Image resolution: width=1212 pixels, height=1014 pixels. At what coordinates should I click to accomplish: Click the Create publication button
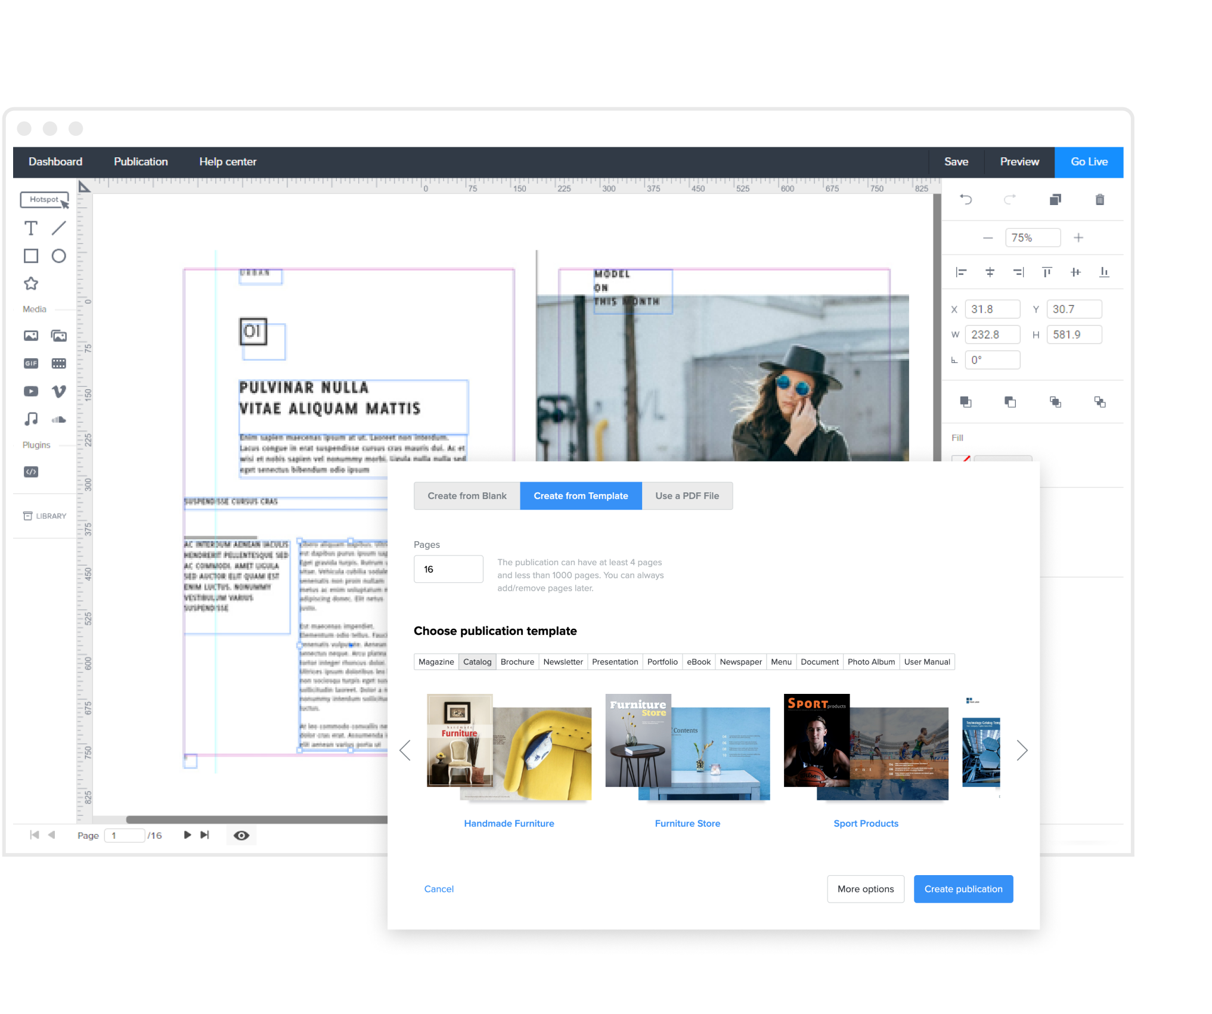[963, 889]
